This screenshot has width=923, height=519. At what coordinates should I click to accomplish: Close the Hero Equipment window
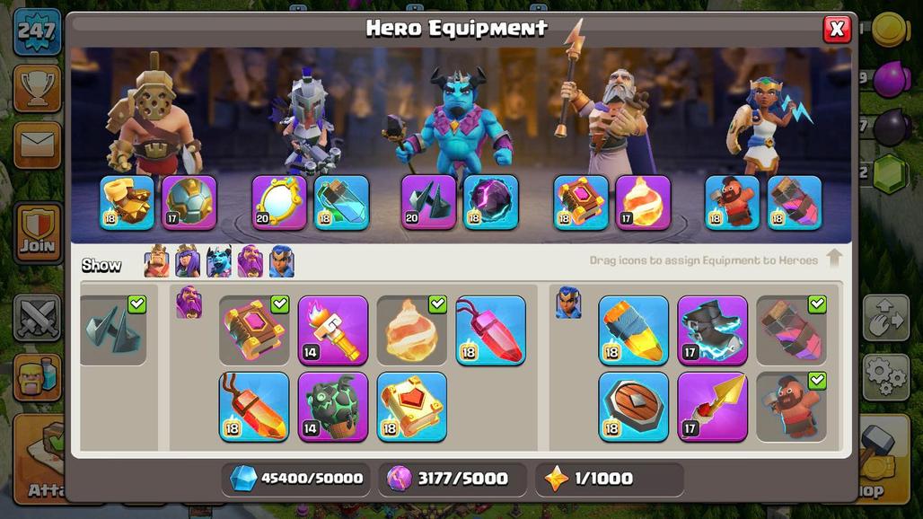tap(837, 29)
